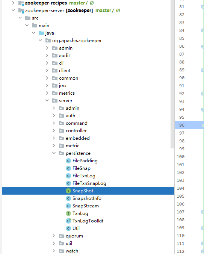204x254 pixels.
Task: Expand the command package
Action: 54,123
